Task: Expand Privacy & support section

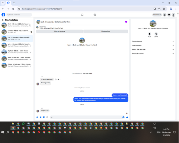Action: coord(153,54)
